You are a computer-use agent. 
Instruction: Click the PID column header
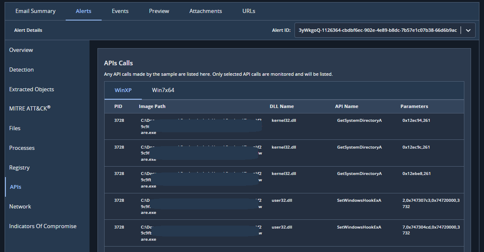(x=118, y=106)
